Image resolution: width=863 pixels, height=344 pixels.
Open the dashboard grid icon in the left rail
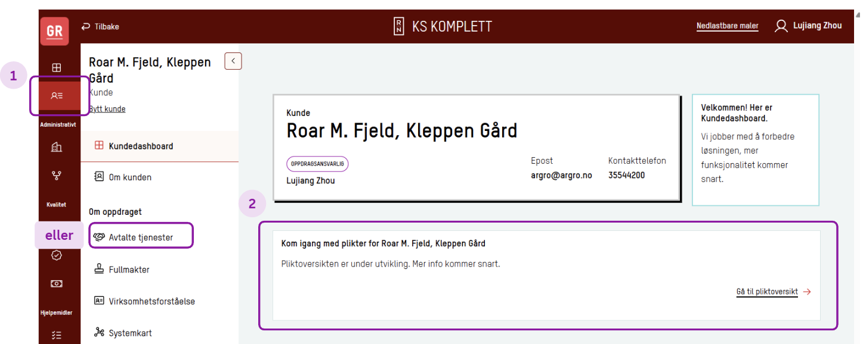tap(57, 68)
